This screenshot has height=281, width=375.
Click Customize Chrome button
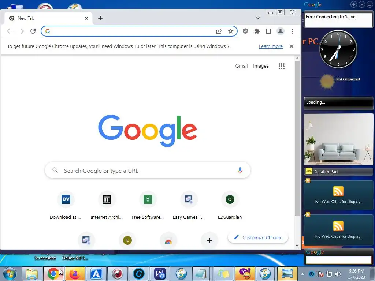(258, 237)
